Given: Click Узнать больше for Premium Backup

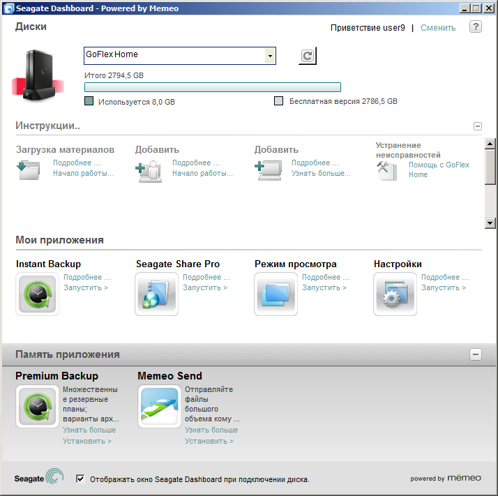Looking at the screenshot, I should 89,430.
